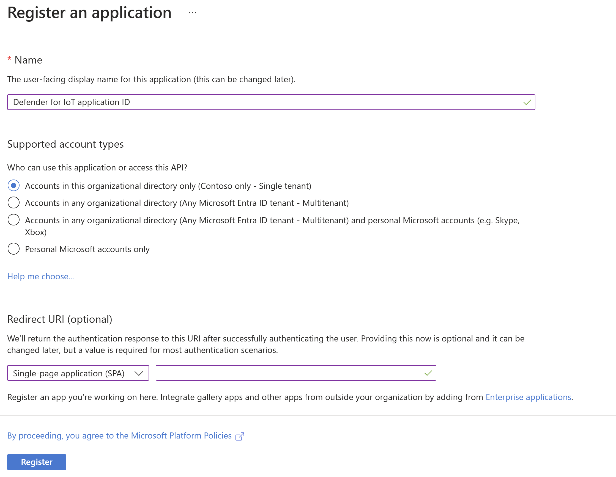Open the Single-page application (SPA) dropdown
The image size is (616, 477).
click(69, 373)
